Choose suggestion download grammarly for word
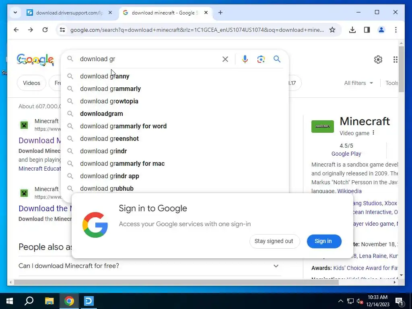This screenshot has height=309, width=412. coord(175,126)
